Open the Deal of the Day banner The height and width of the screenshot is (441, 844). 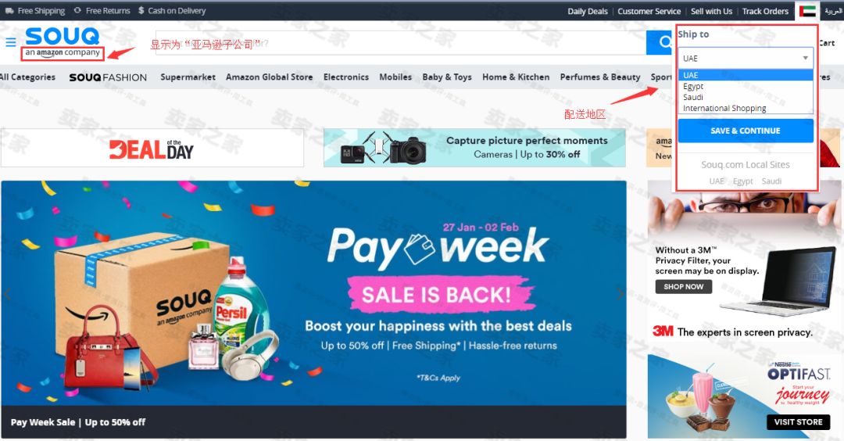(152, 148)
